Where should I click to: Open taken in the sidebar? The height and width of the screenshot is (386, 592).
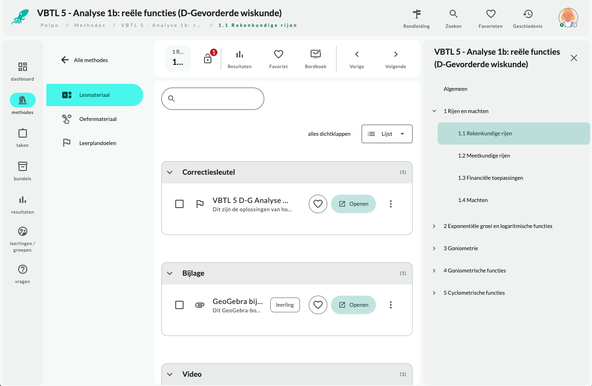[23, 138]
